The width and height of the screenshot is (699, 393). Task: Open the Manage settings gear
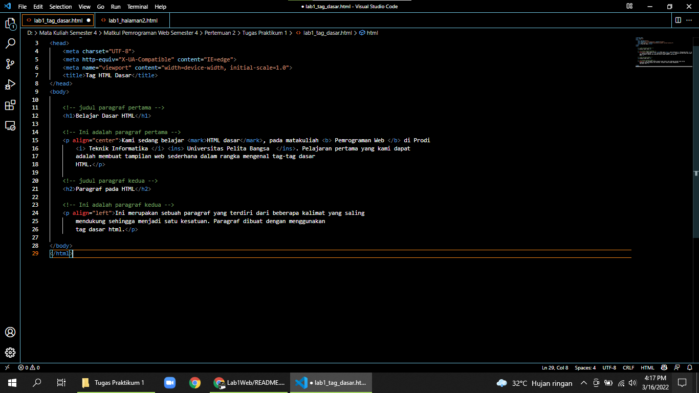10,353
